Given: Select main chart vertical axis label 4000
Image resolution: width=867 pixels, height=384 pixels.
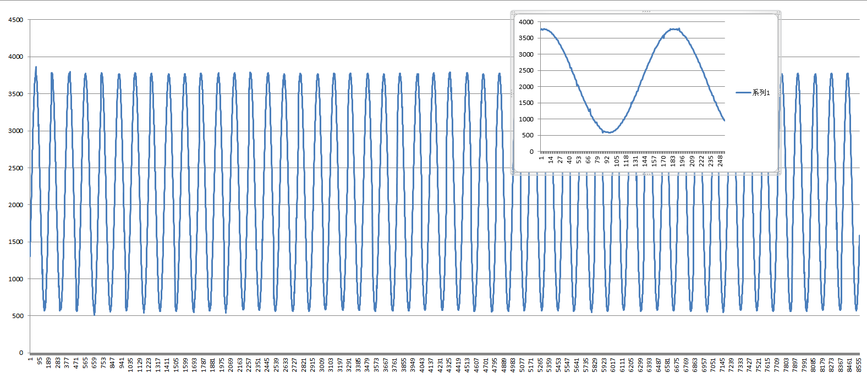Looking at the screenshot, I should tap(16, 57).
